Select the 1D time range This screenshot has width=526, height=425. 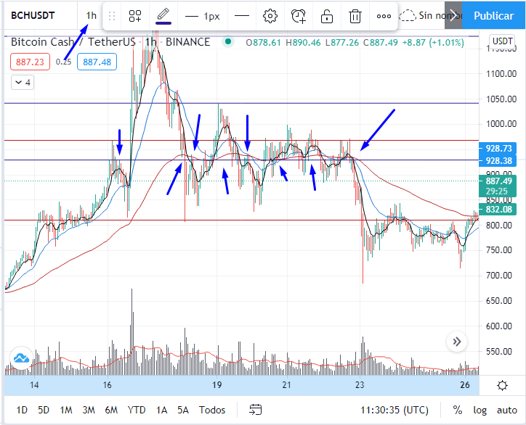(x=22, y=410)
